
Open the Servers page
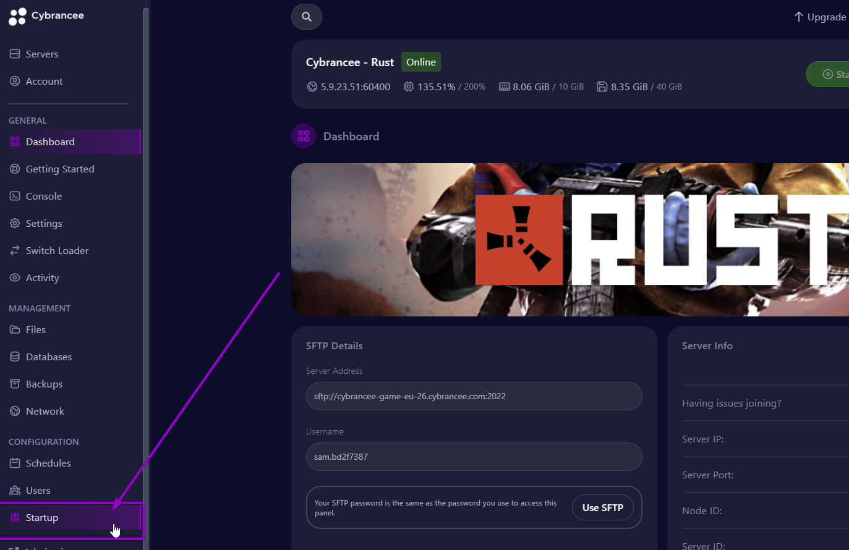pos(41,54)
